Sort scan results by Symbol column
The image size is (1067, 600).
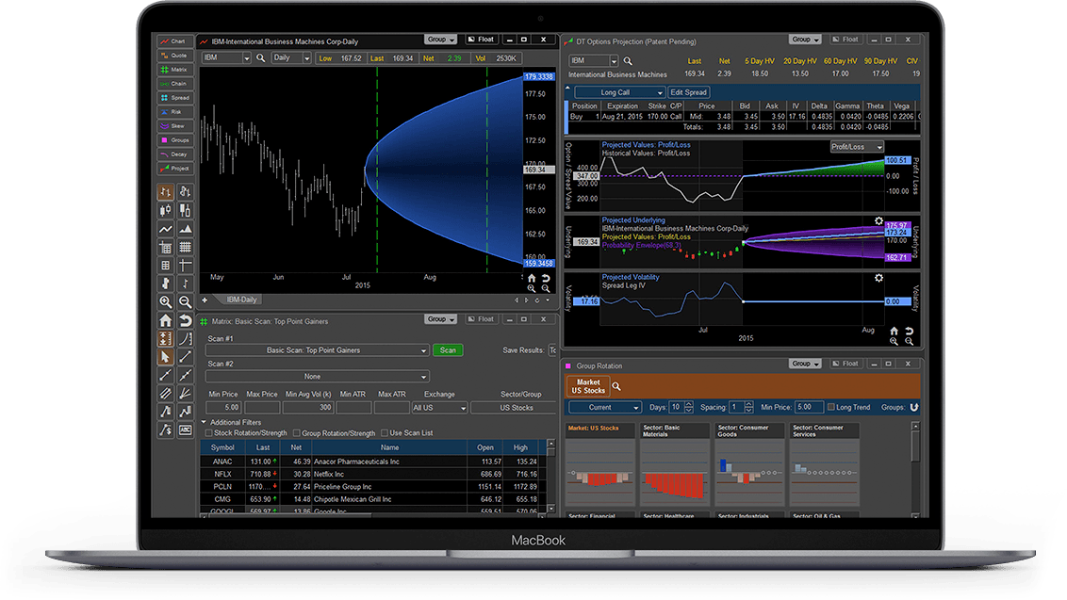pyautogui.click(x=222, y=447)
